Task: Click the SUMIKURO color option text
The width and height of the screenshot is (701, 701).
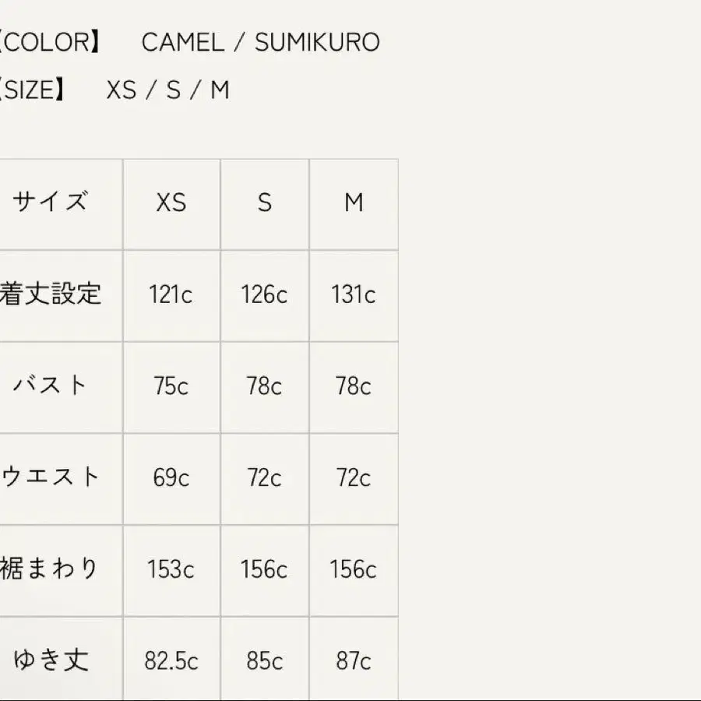Action: coord(317,42)
